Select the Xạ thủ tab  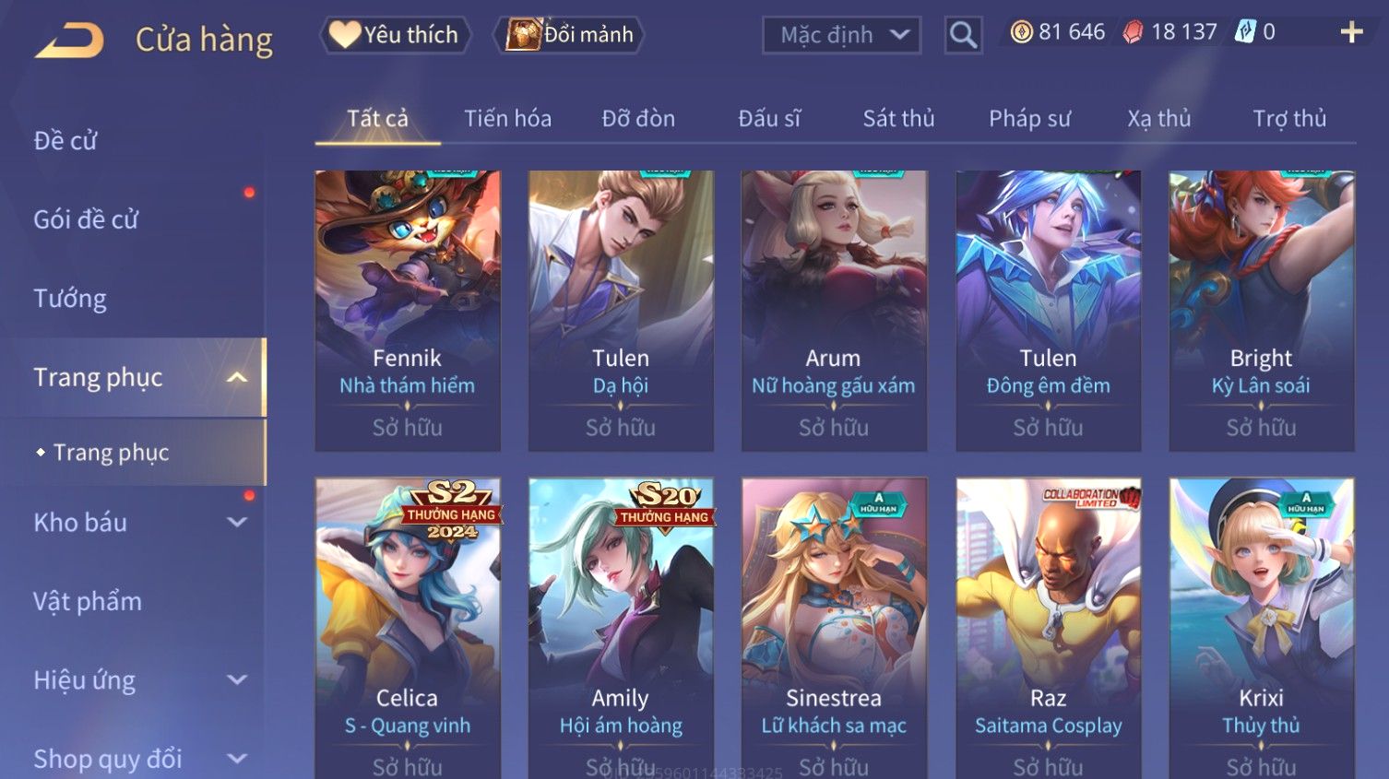[x=1158, y=118]
